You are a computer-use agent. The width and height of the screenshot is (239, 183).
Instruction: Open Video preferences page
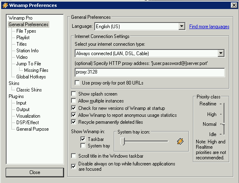coord(22,57)
